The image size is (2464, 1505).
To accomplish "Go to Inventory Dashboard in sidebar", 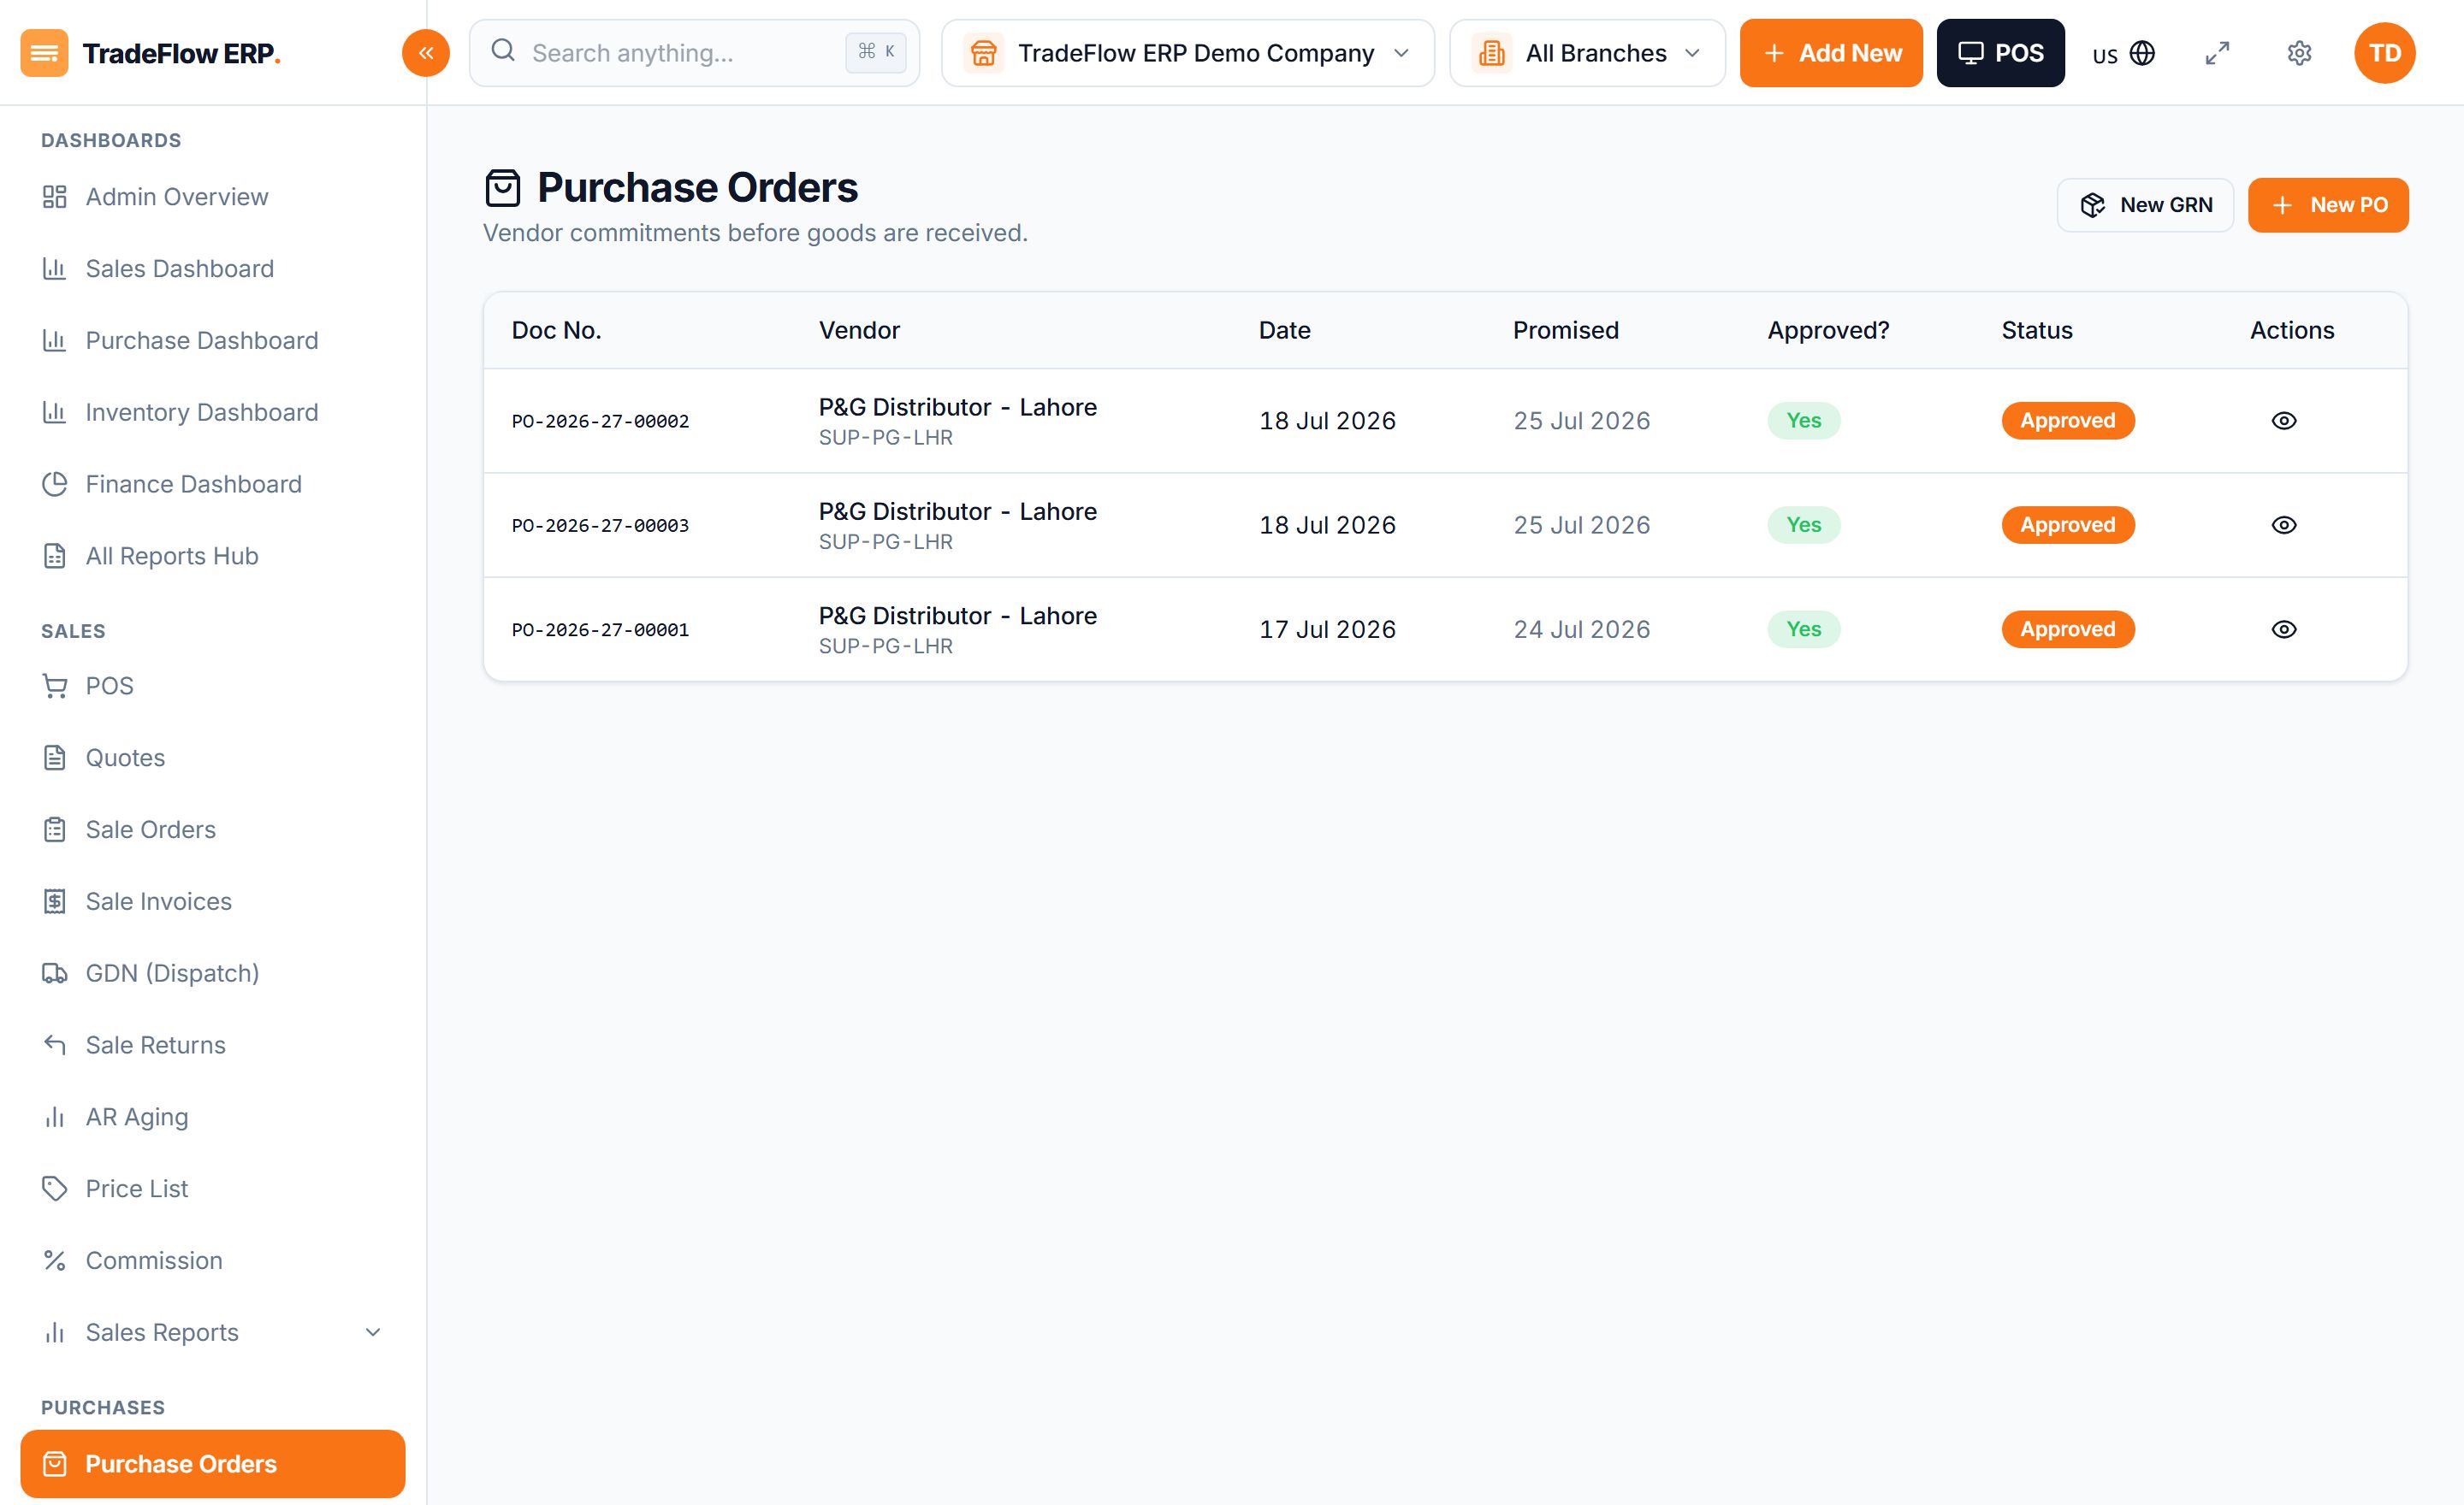I will click(x=212, y=411).
